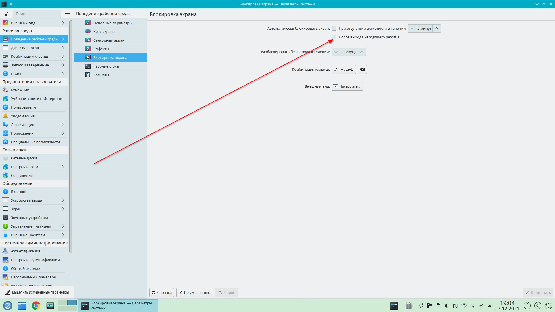The image size is (555, 312).
Task: Open Рабочие столы submenu item
Action: click(x=106, y=66)
